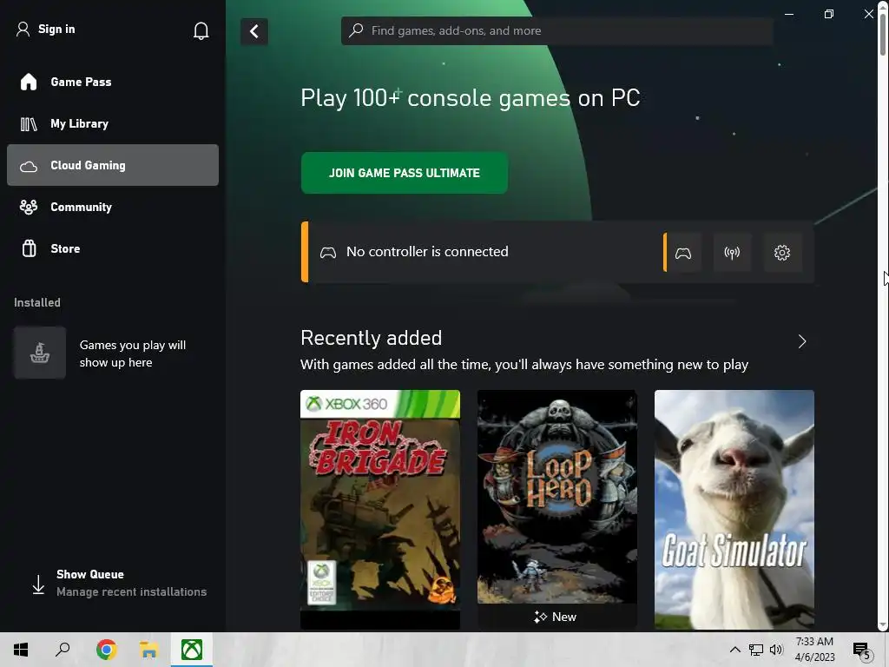
Task: Open Loop Hero game thumbnail
Action: (556, 509)
